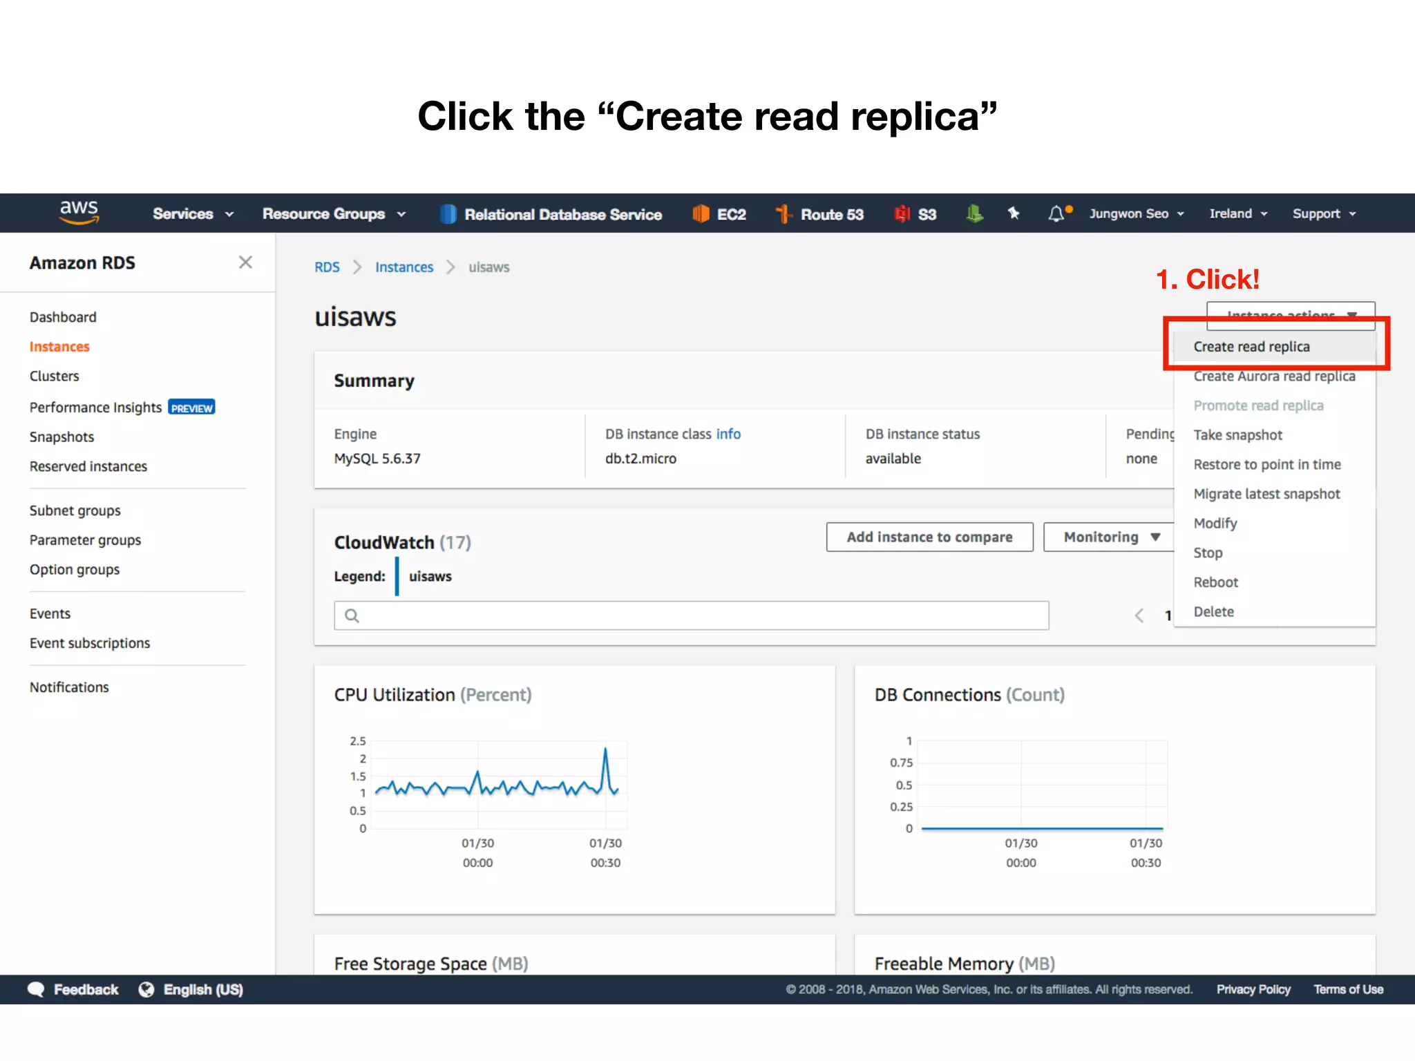
Task: Open Subnet groups in the sidebar
Action: (x=75, y=511)
